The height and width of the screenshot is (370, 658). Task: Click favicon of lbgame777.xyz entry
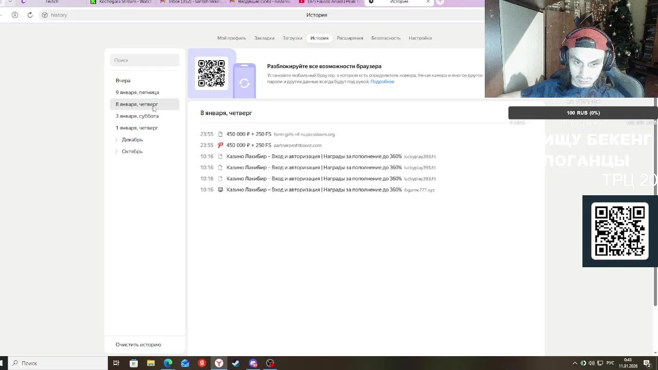[220, 190]
